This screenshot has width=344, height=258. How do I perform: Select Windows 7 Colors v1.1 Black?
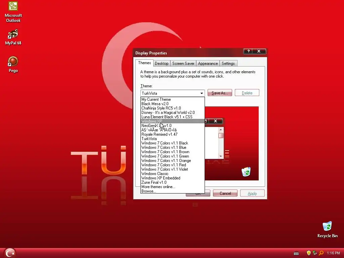172,143
